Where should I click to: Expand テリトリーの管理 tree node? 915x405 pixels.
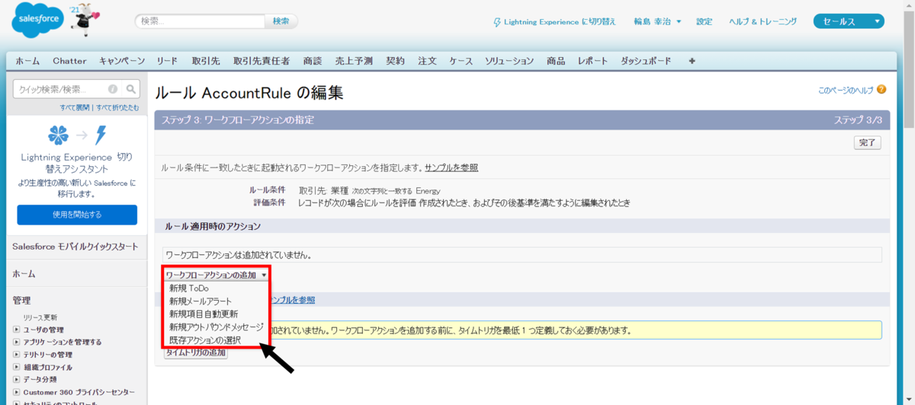tap(16, 354)
